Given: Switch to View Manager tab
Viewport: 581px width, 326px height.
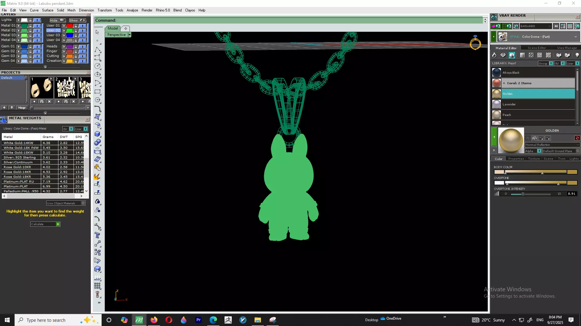Looking at the screenshot, I should [567, 48].
